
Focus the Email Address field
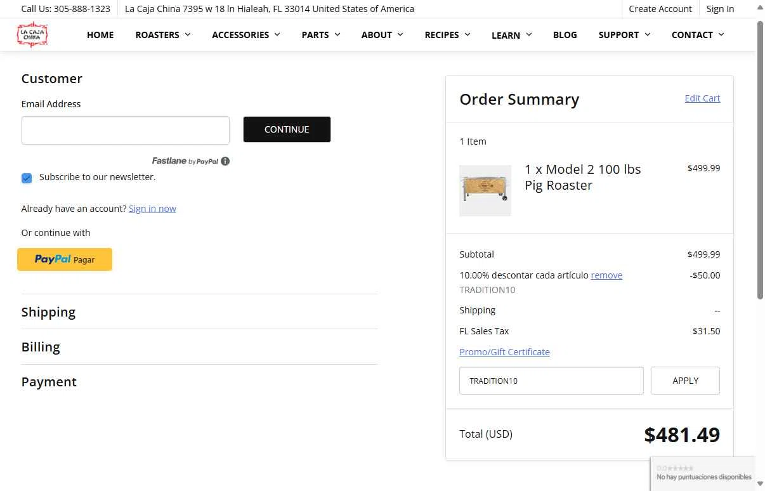(126, 130)
